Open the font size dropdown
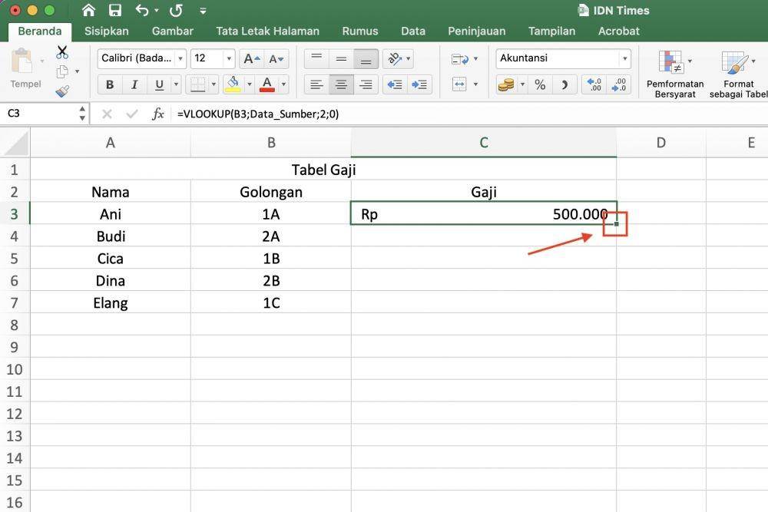The image size is (768, 512). pyautogui.click(x=229, y=58)
